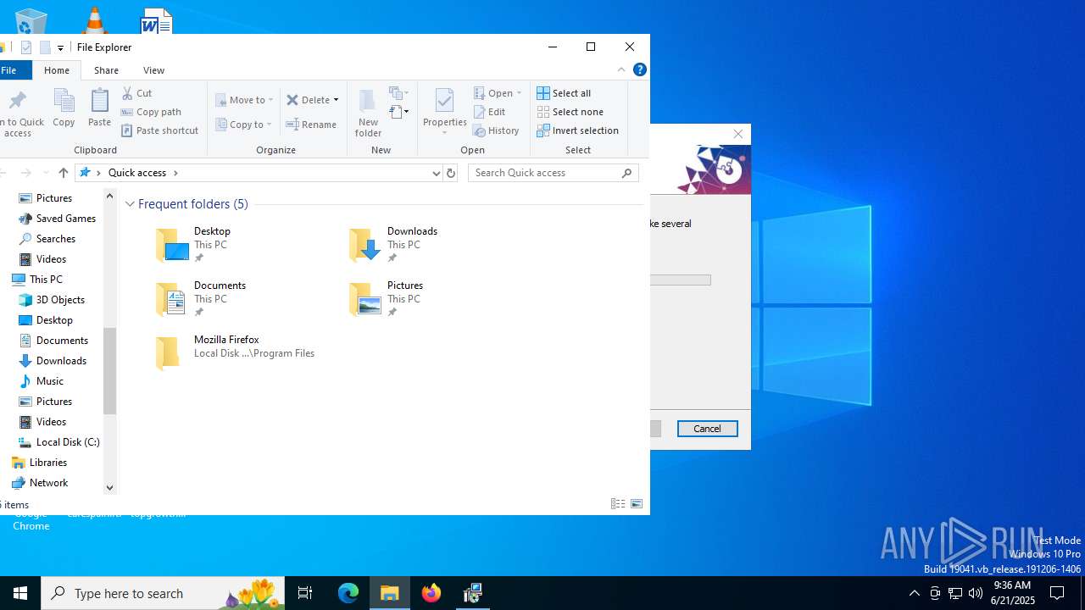Click the Refresh button by address bar

(x=451, y=173)
